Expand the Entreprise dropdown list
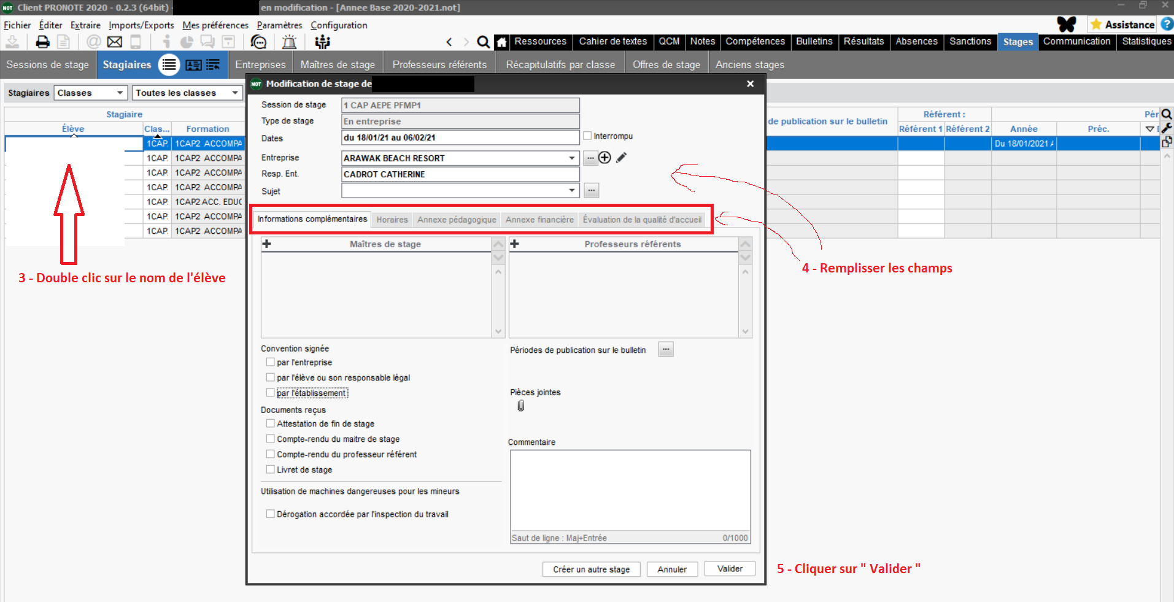 click(x=572, y=158)
